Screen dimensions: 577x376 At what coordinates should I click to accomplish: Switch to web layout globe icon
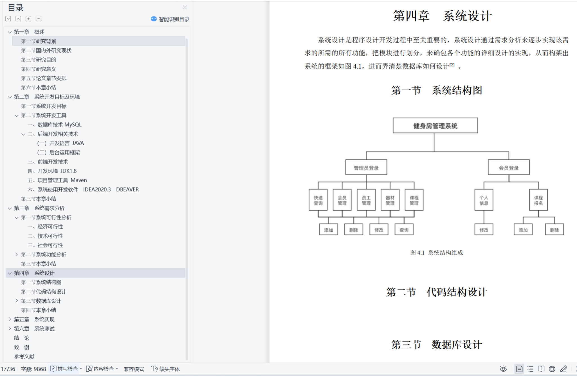click(552, 369)
